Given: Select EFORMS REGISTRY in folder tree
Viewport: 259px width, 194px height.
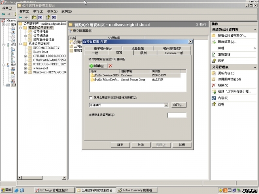Looking at the screenshot, I should click(x=46, y=48).
